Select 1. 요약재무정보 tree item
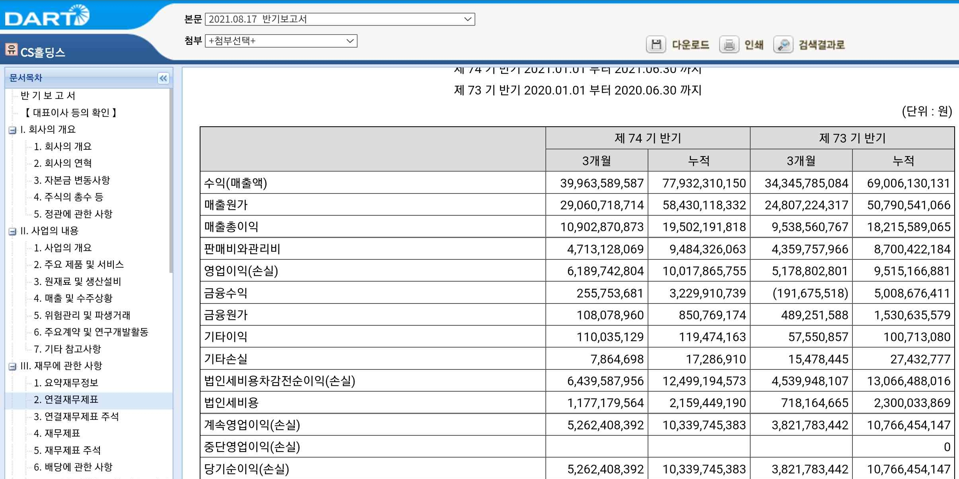 point(66,382)
